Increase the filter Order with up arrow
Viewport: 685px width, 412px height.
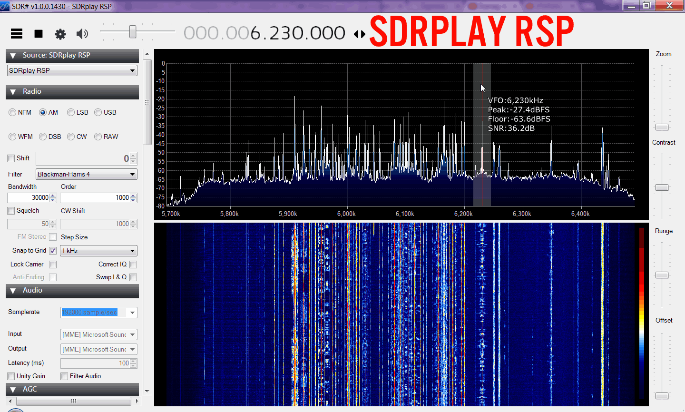point(134,196)
